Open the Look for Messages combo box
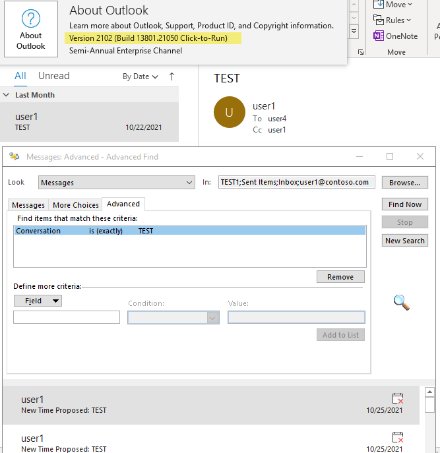The image size is (440, 453). tap(117, 182)
